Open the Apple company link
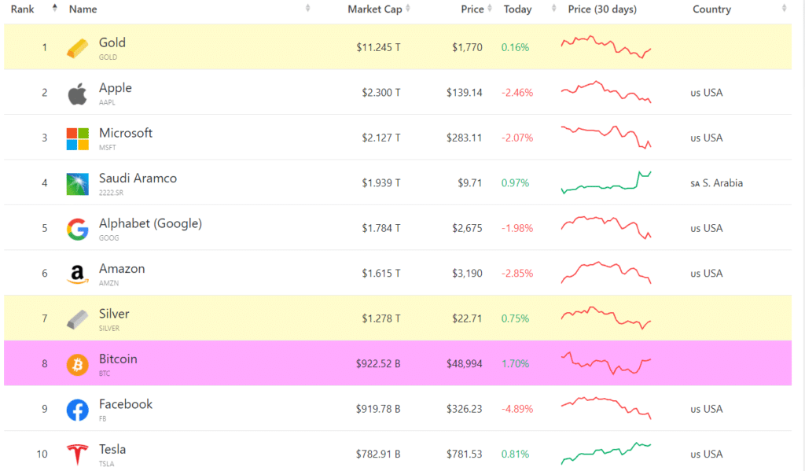The height and width of the screenshot is (471, 805). point(115,88)
